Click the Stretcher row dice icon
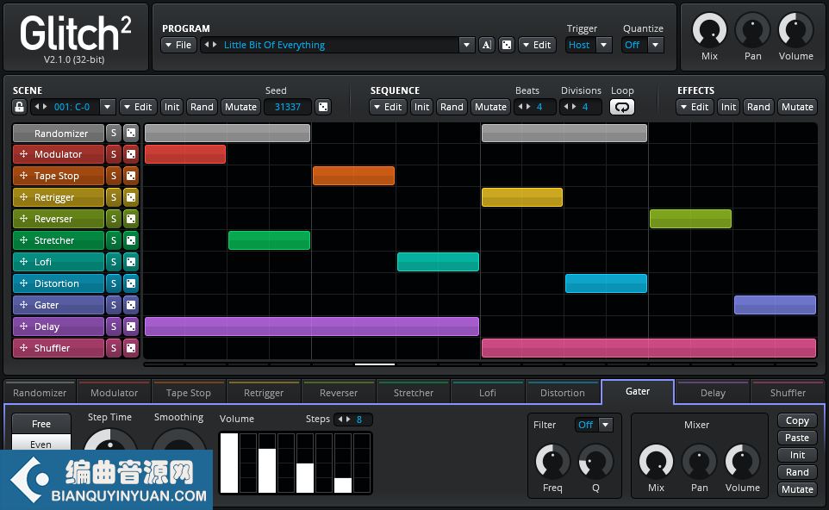 [131, 240]
